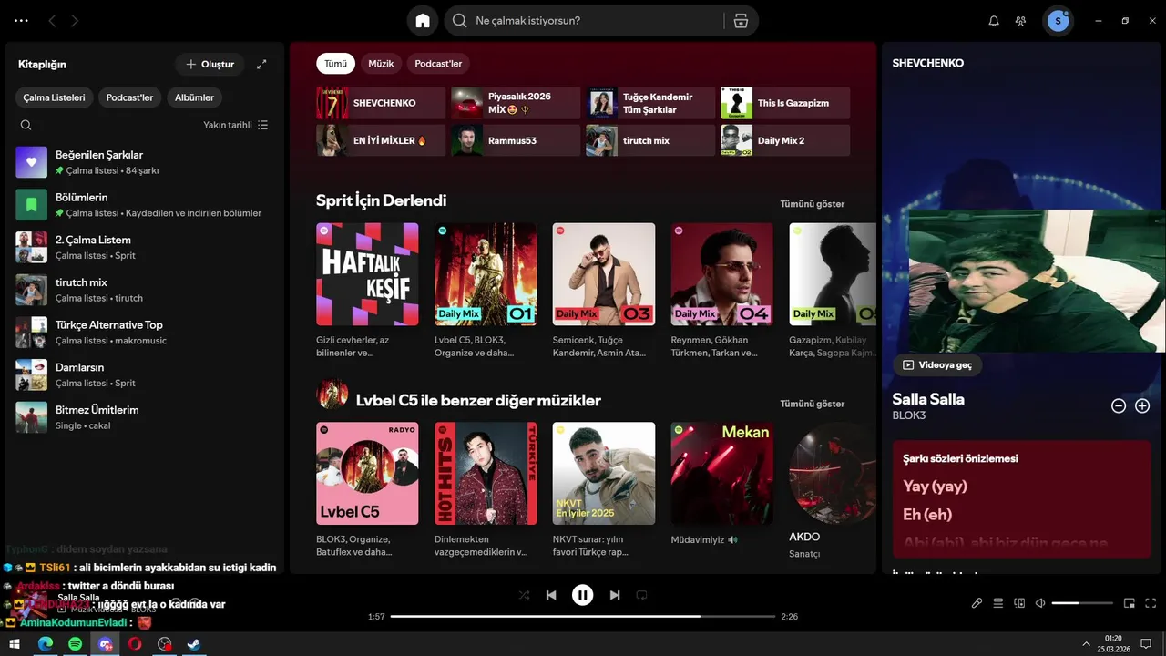Screen dimensions: 1166x656
Task: Go forward with the right arrow
Action: coord(75,20)
